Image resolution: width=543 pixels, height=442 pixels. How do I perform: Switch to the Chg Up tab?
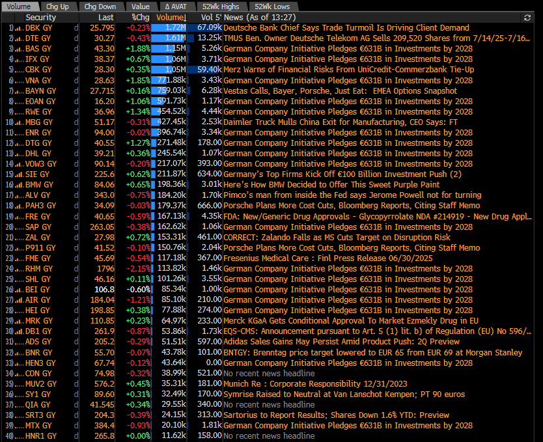[57, 7]
